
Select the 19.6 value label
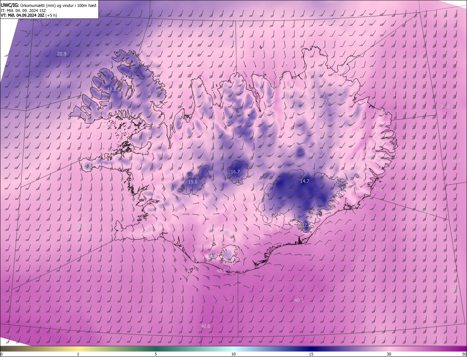point(193,182)
